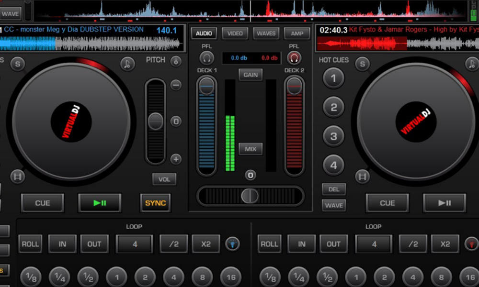Image resolution: width=479 pixels, height=287 pixels.
Task: Enable SYNC on Deck 1
Action: (x=155, y=202)
